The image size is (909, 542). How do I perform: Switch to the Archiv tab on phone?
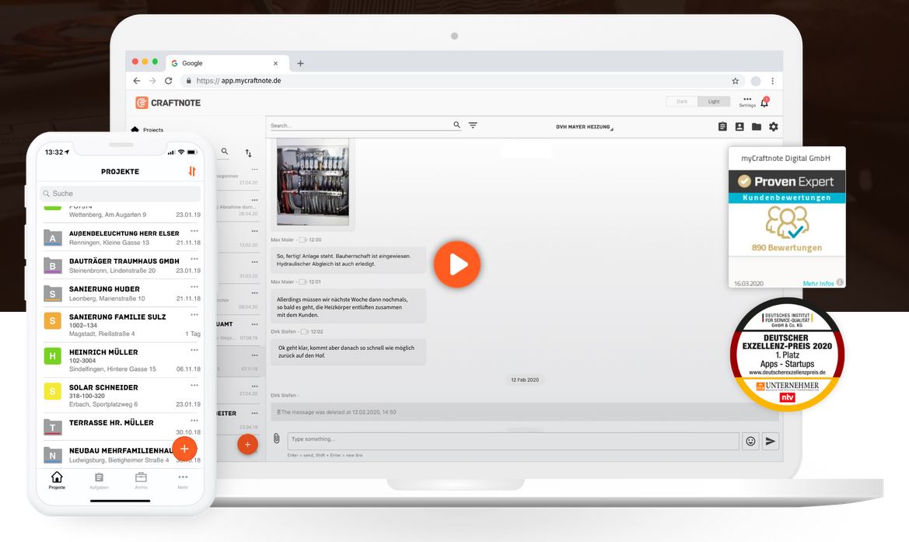(141, 481)
